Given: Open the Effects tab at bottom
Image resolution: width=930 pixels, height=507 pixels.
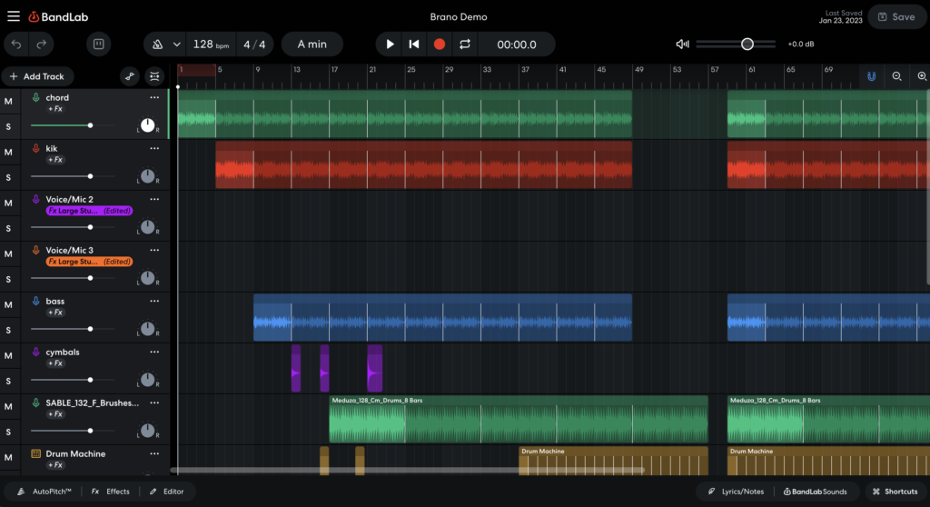Looking at the screenshot, I should pos(111,492).
